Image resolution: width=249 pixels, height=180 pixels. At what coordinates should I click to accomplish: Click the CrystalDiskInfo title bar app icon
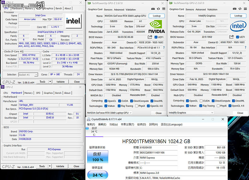89,119
